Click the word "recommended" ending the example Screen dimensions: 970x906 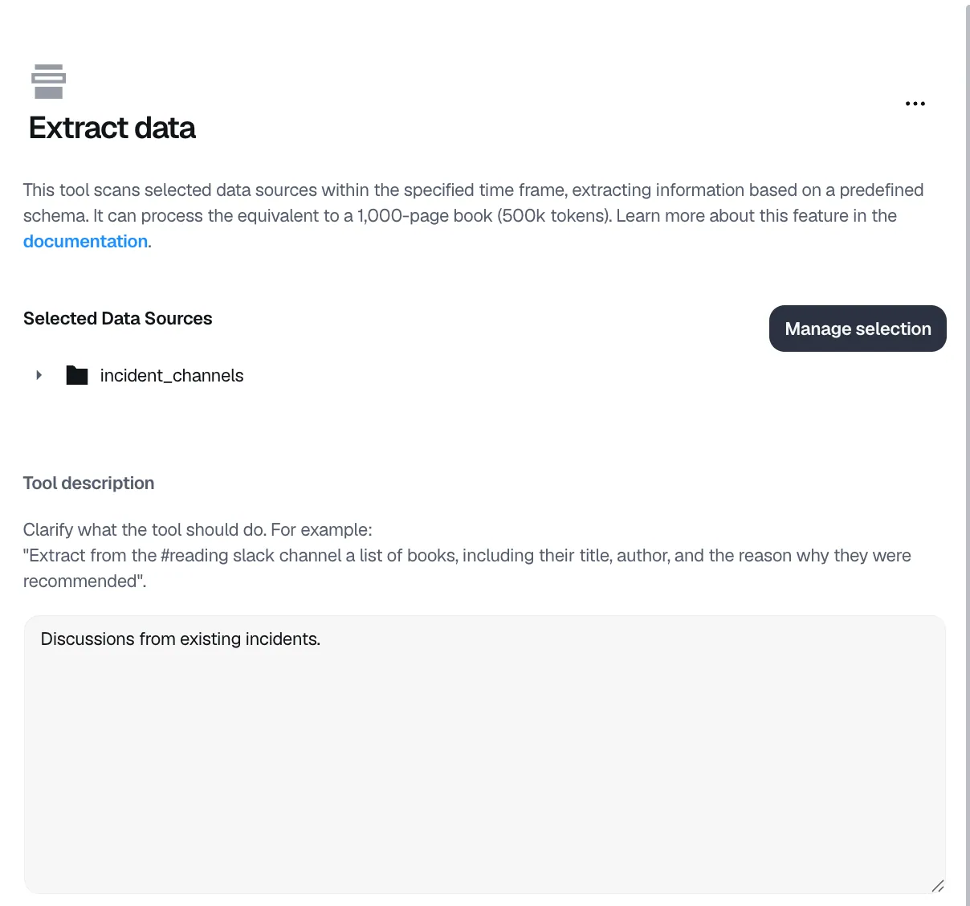click(x=82, y=581)
